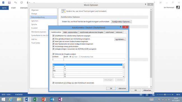Click the help question mark in AutoKorrektur dialog
This screenshot has width=182, height=102.
tap(120, 27)
